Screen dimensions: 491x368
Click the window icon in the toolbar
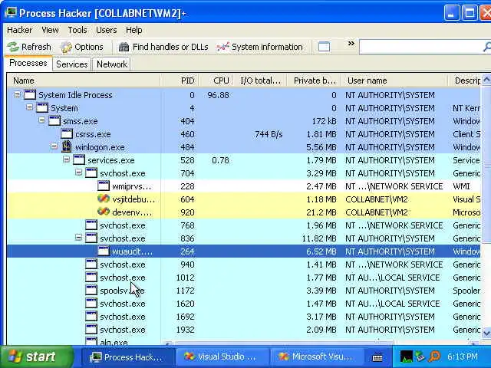click(x=324, y=47)
